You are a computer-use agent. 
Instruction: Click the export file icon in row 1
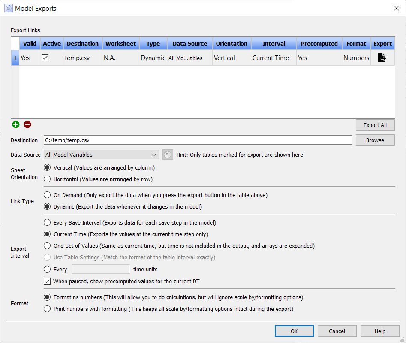[x=382, y=58]
